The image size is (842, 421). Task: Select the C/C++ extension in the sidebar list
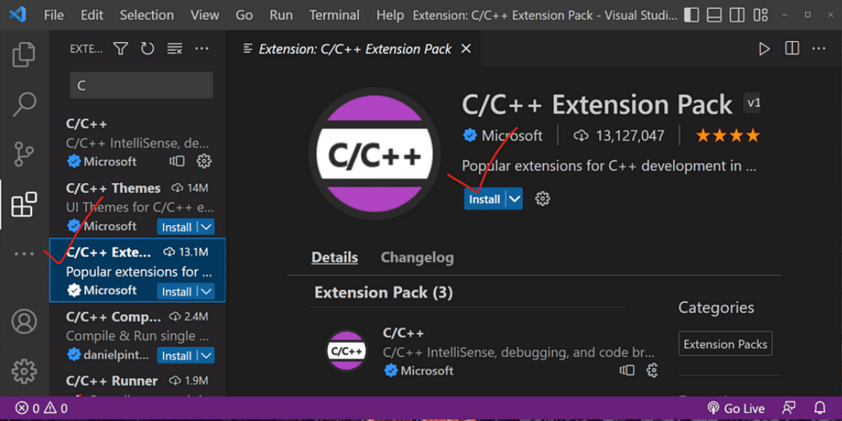[x=137, y=142]
